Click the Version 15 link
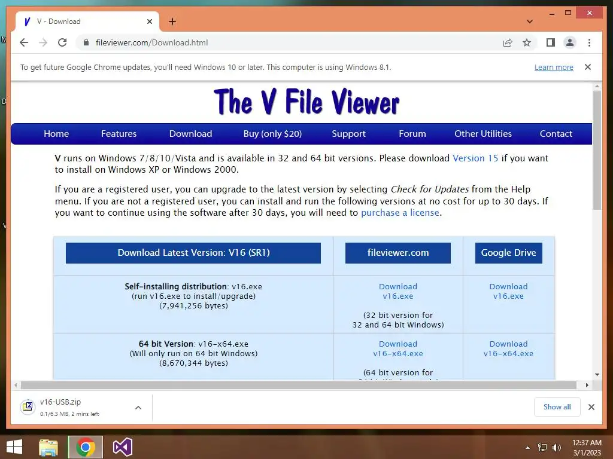 (475, 158)
